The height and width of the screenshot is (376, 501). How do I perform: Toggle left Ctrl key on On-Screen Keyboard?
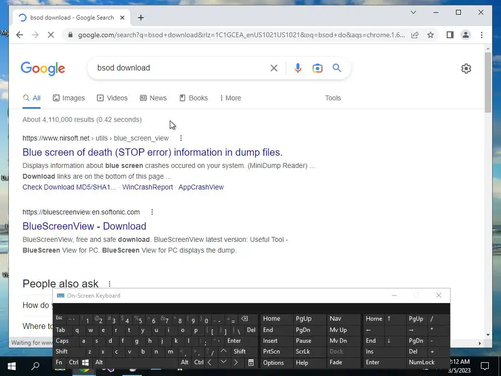tap(73, 362)
